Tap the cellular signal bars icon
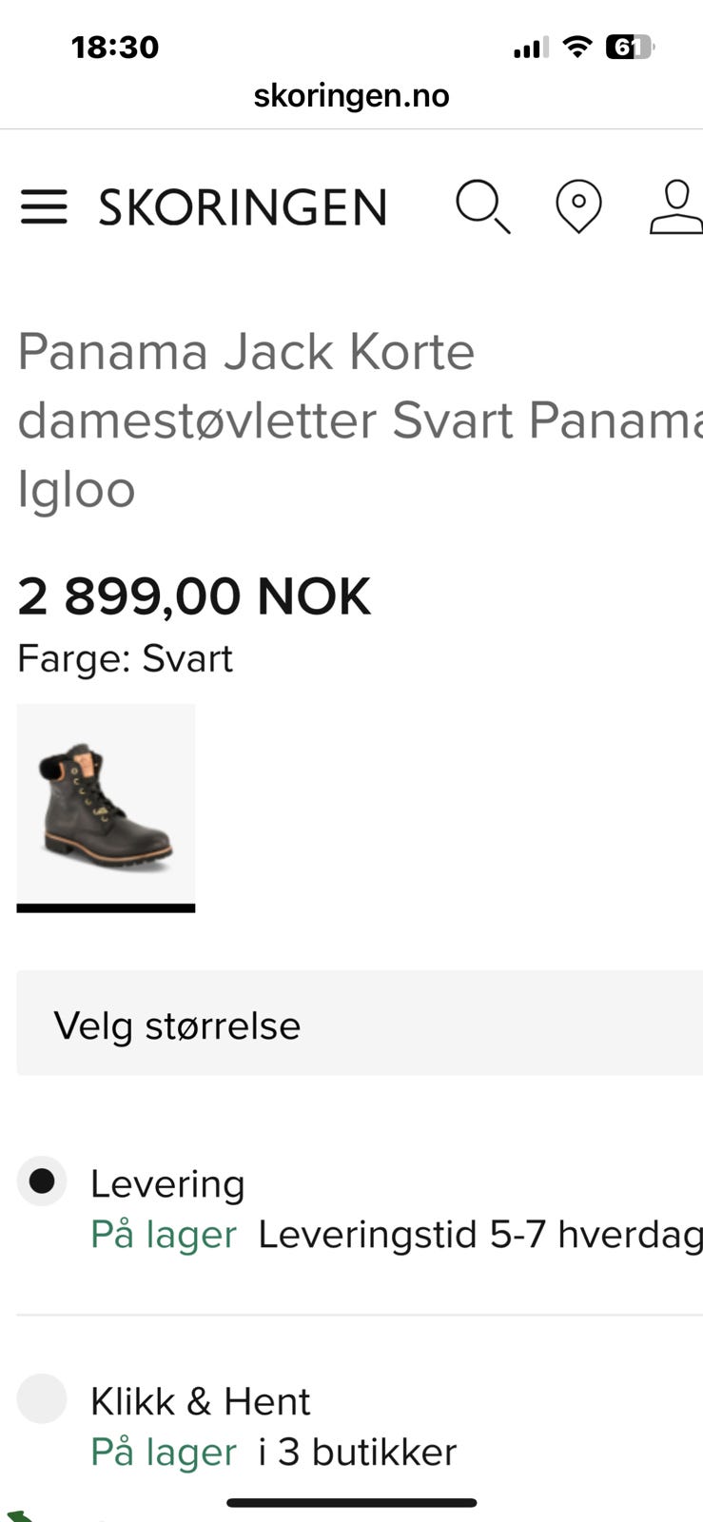This screenshot has height=1522, width=703. click(530, 48)
